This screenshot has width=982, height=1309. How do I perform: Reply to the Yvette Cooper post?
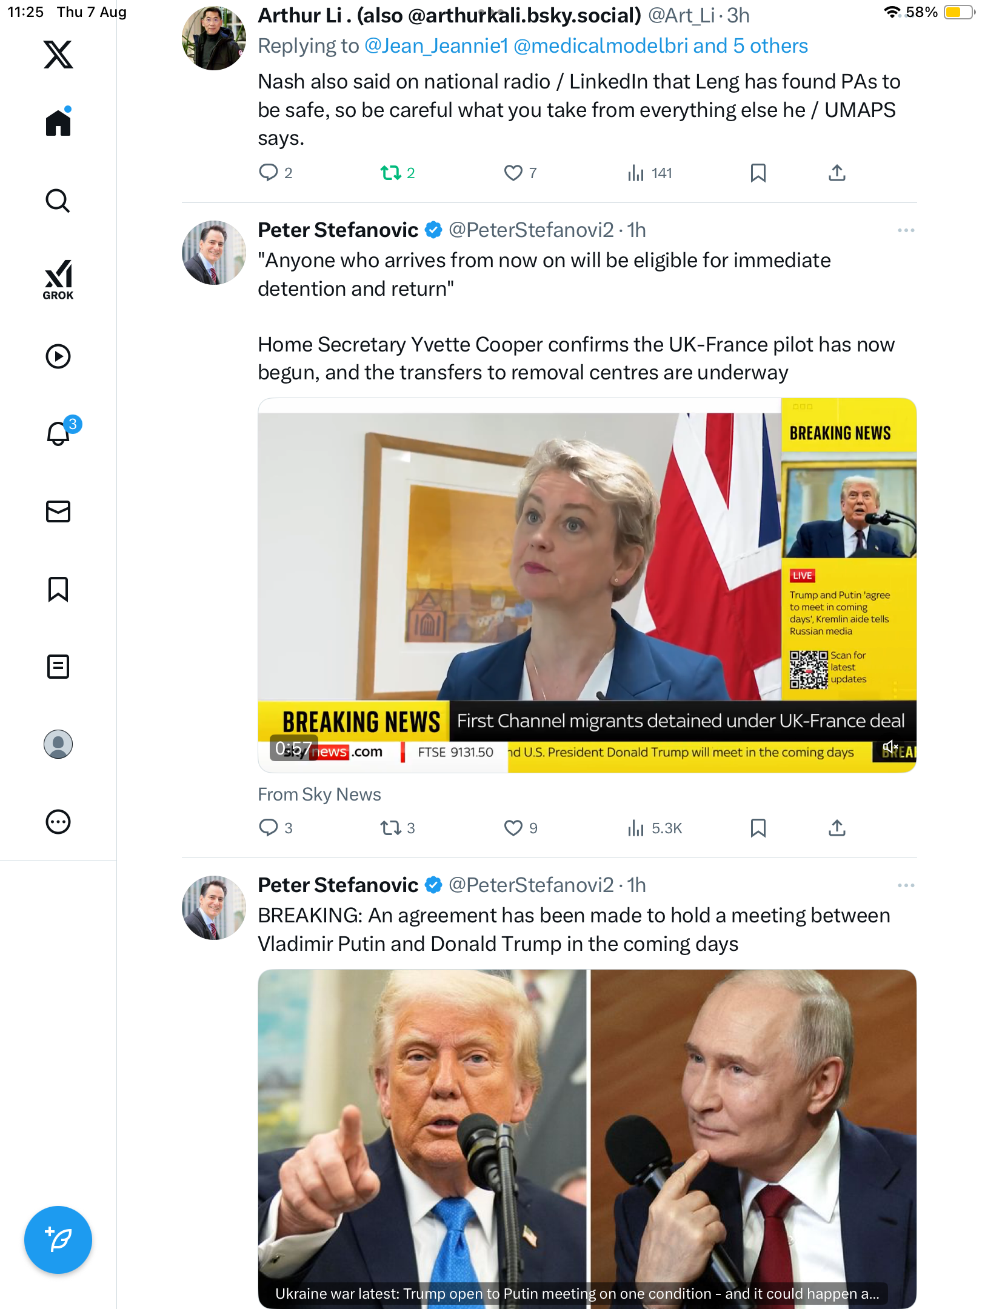pyautogui.click(x=269, y=828)
